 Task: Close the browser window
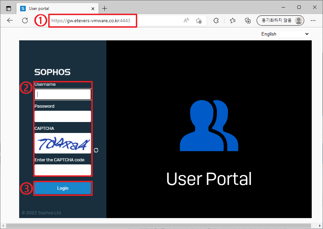(x=314, y=7)
